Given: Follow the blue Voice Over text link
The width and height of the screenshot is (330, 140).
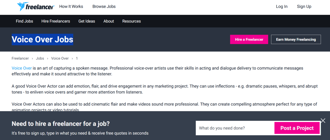Looking at the screenshot, I should (x=22, y=68).
